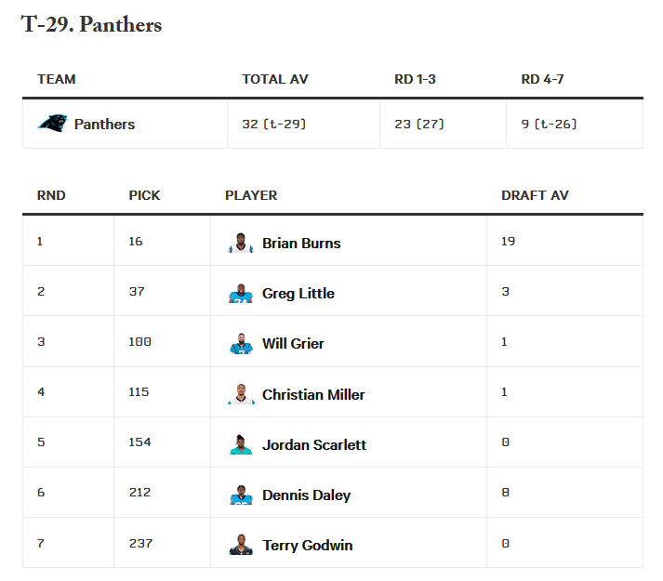
Task: Open the Will Grier player link
Action: click(293, 343)
